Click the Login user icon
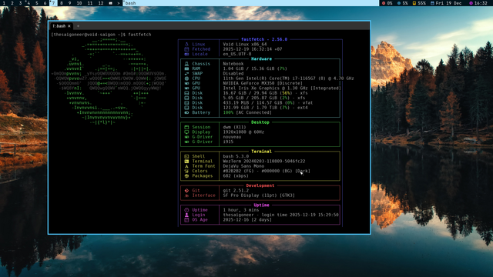The height and width of the screenshot is (277, 493). tap(186, 215)
